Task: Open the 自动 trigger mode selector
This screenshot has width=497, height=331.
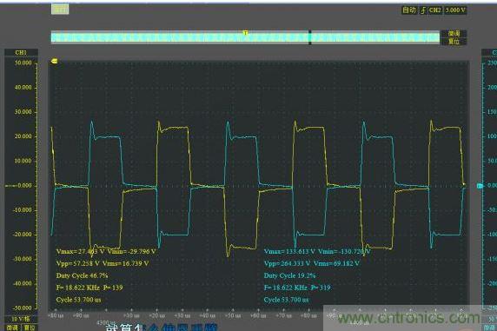Action: click(x=409, y=10)
